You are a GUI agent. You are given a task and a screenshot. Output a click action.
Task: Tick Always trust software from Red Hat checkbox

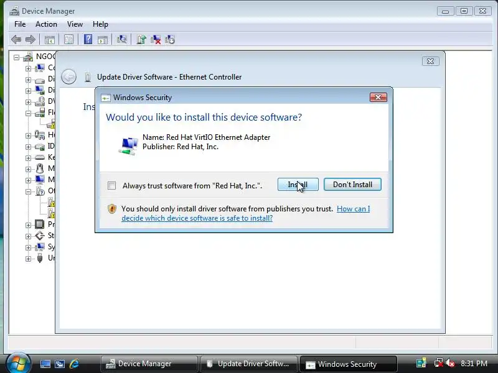(x=112, y=185)
